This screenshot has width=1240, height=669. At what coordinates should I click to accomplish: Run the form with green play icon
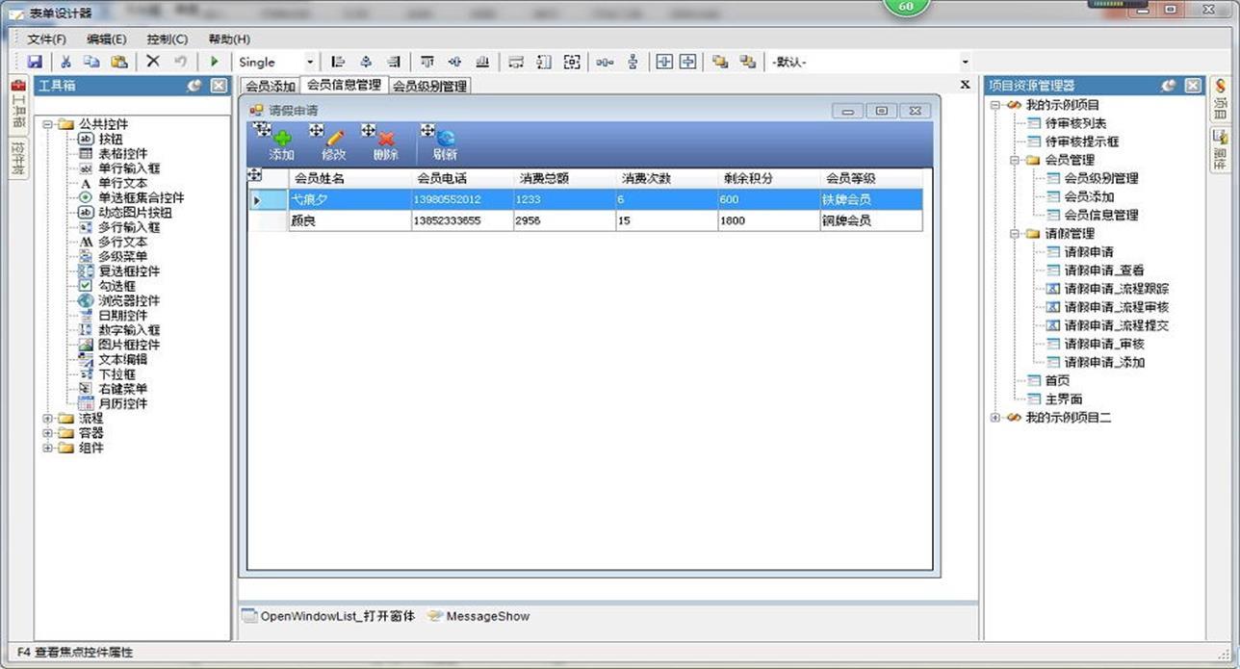pyautogui.click(x=215, y=62)
